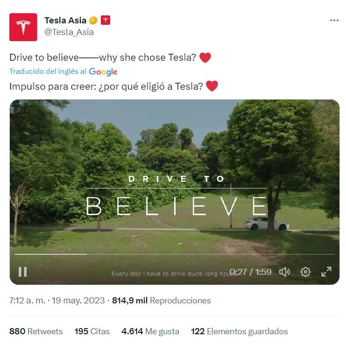Click the gold verified badge
This screenshot has width=346, height=345.
pyautogui.click(x=93, y=20)
